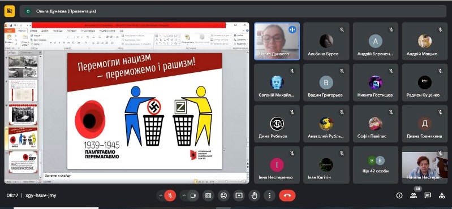Select the current slide 11 thumbnail
The image size is (452, 209).
pyautogui.click(x=23, y=138)
